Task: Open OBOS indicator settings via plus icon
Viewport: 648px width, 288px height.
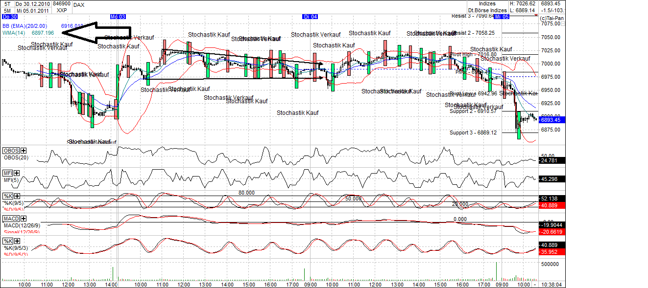Action: coord(23,152)
